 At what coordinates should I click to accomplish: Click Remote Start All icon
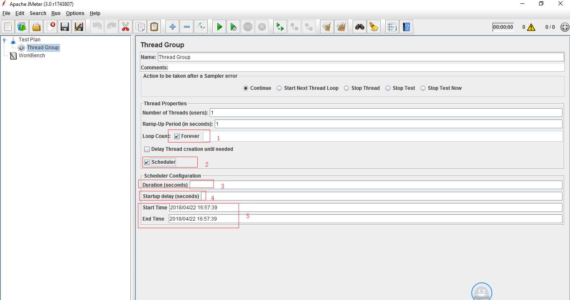pyautogui.click(x=280, y=27)
